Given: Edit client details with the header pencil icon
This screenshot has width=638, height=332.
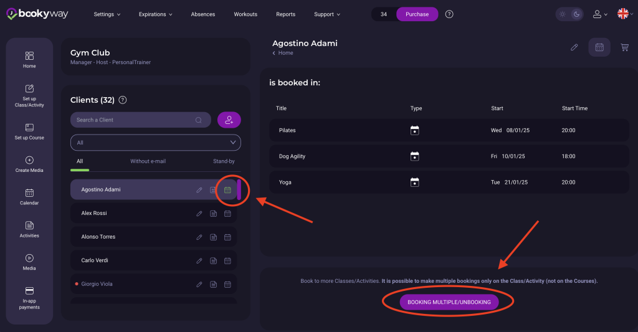Looking at the screenshot, I should click(x=574, y=47).
